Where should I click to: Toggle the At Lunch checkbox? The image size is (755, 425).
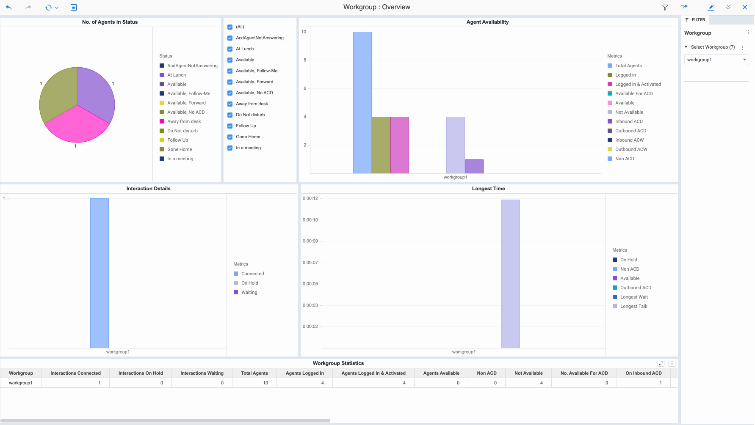(230, 49)
